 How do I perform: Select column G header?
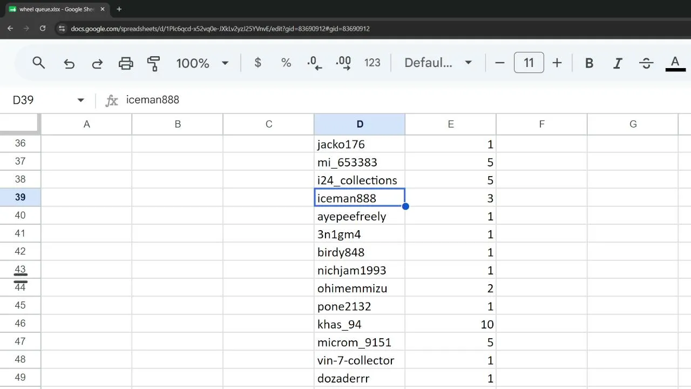(633, 124)
